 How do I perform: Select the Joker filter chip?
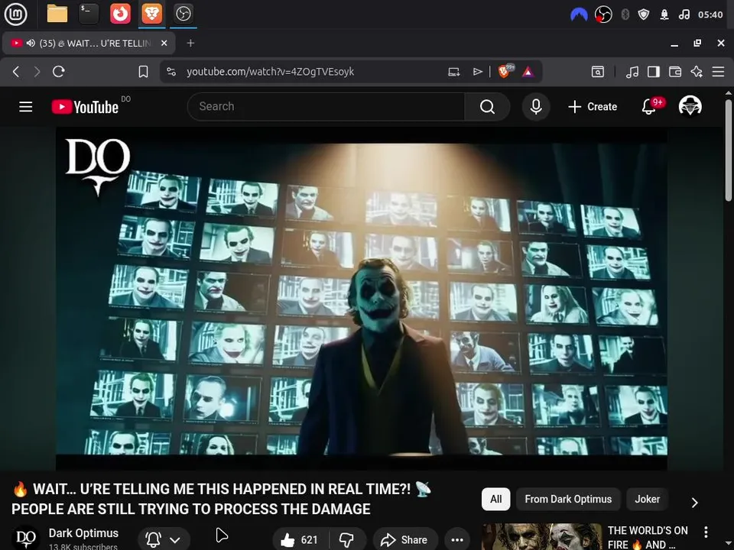[x=647, y=499]
